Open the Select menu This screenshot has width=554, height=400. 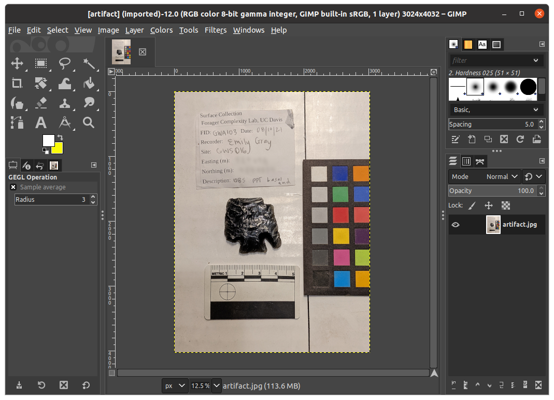58,30
